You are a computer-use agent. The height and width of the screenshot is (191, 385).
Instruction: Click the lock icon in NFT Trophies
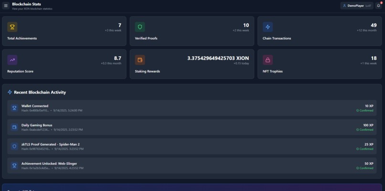pos(267,60)
